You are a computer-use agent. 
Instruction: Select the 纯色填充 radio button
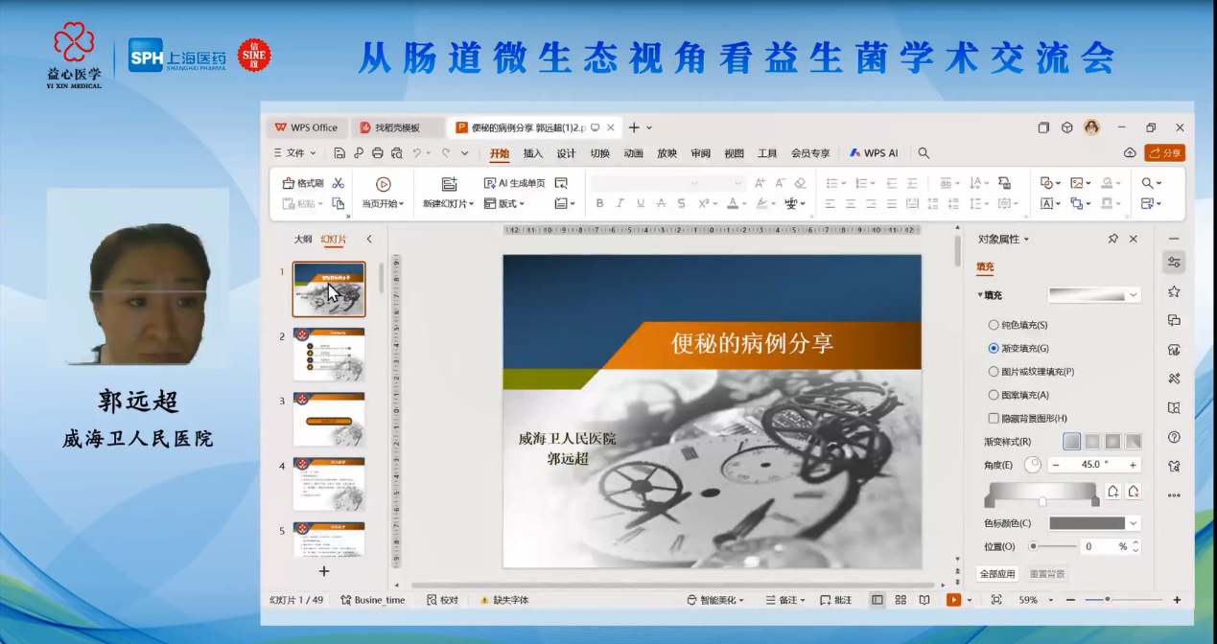coord(994,325)
